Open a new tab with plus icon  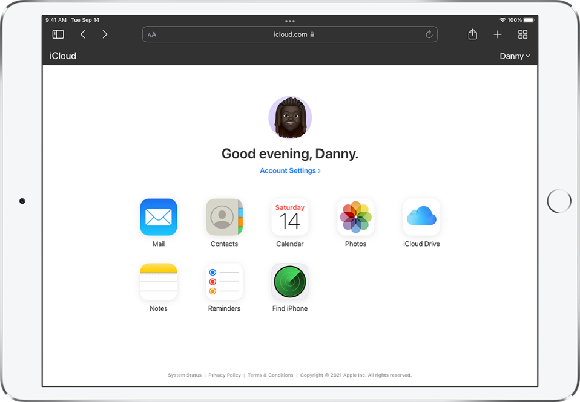[498, 34]
